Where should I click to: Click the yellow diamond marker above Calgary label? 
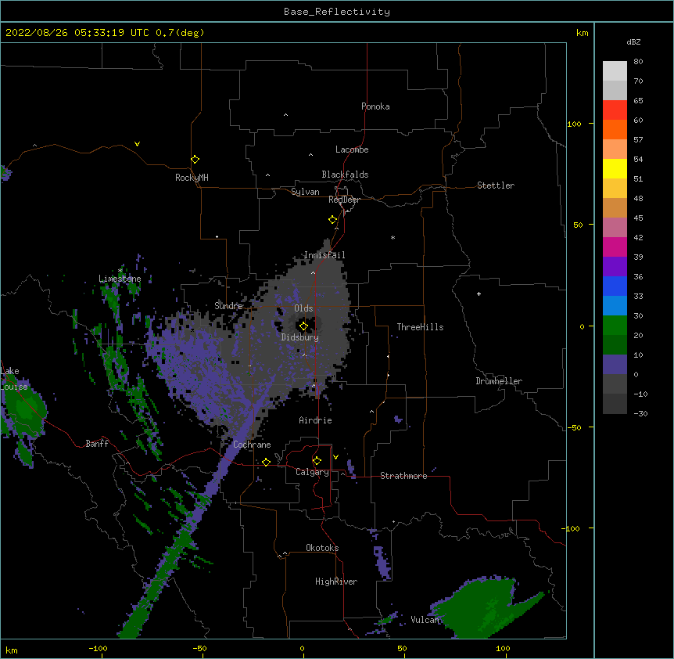tap(317, 461)
